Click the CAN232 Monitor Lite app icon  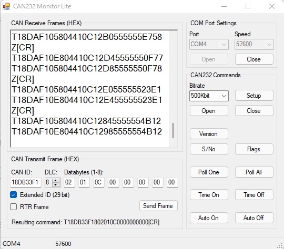[x=6, y=6]
